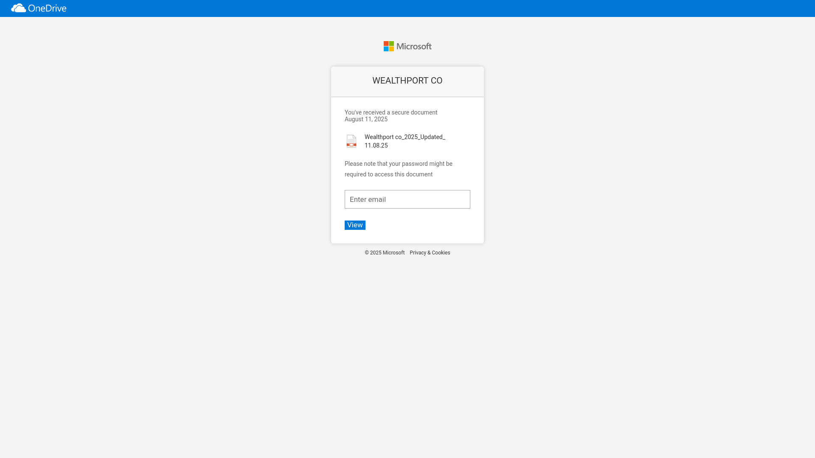Open the document file icon
815x458 pixels.
[351, 141]
